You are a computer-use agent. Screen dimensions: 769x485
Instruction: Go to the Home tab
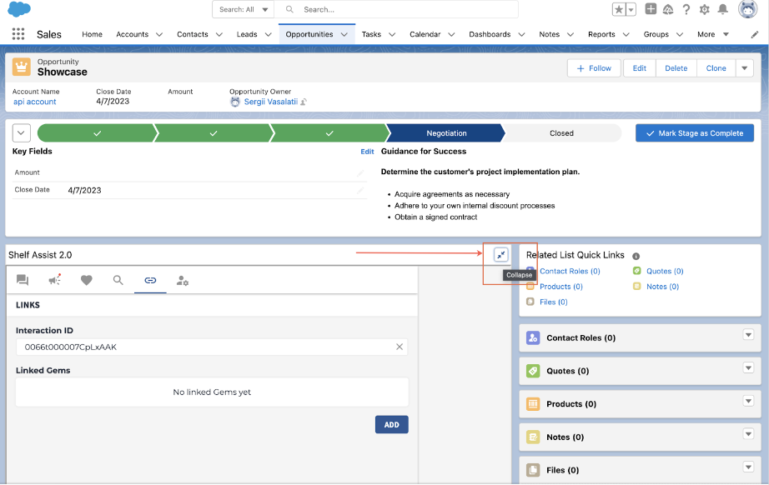93,34
